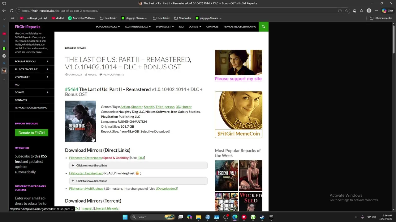The image size is (396, 222).
Task: Open the Filehoster: FuckingFast link
Action: coord(86,173)
